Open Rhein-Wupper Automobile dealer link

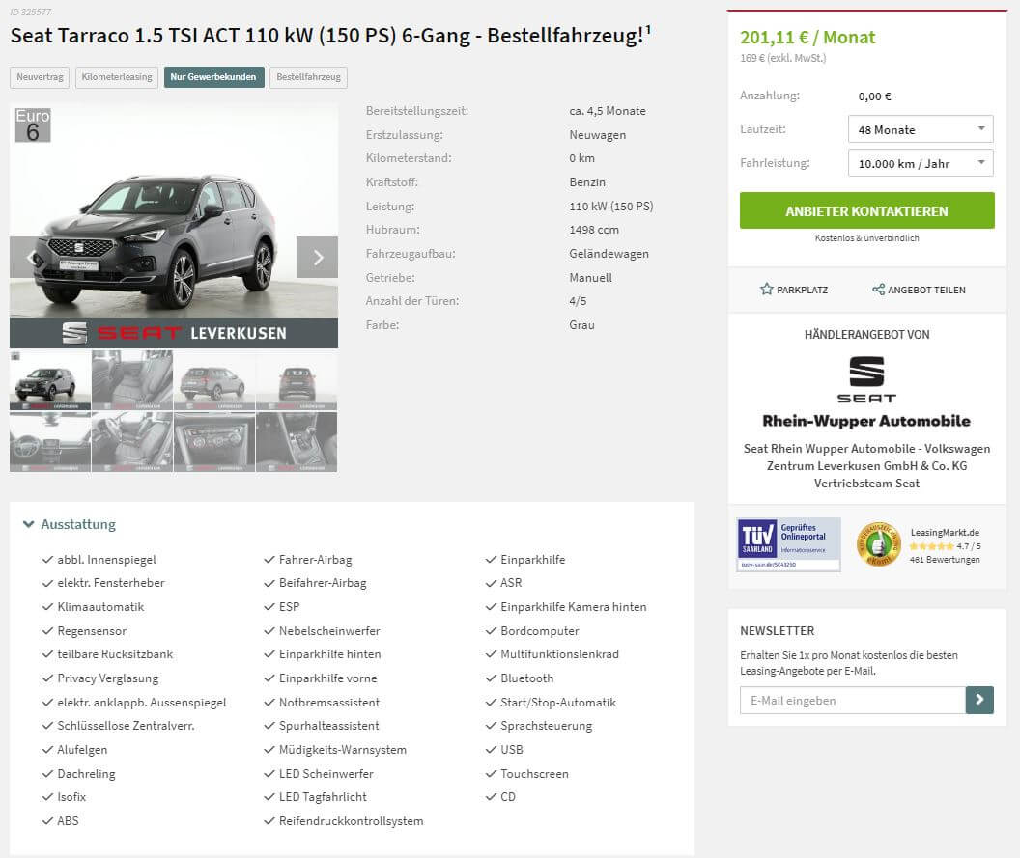pyautogui.click(x=866, y=421)
